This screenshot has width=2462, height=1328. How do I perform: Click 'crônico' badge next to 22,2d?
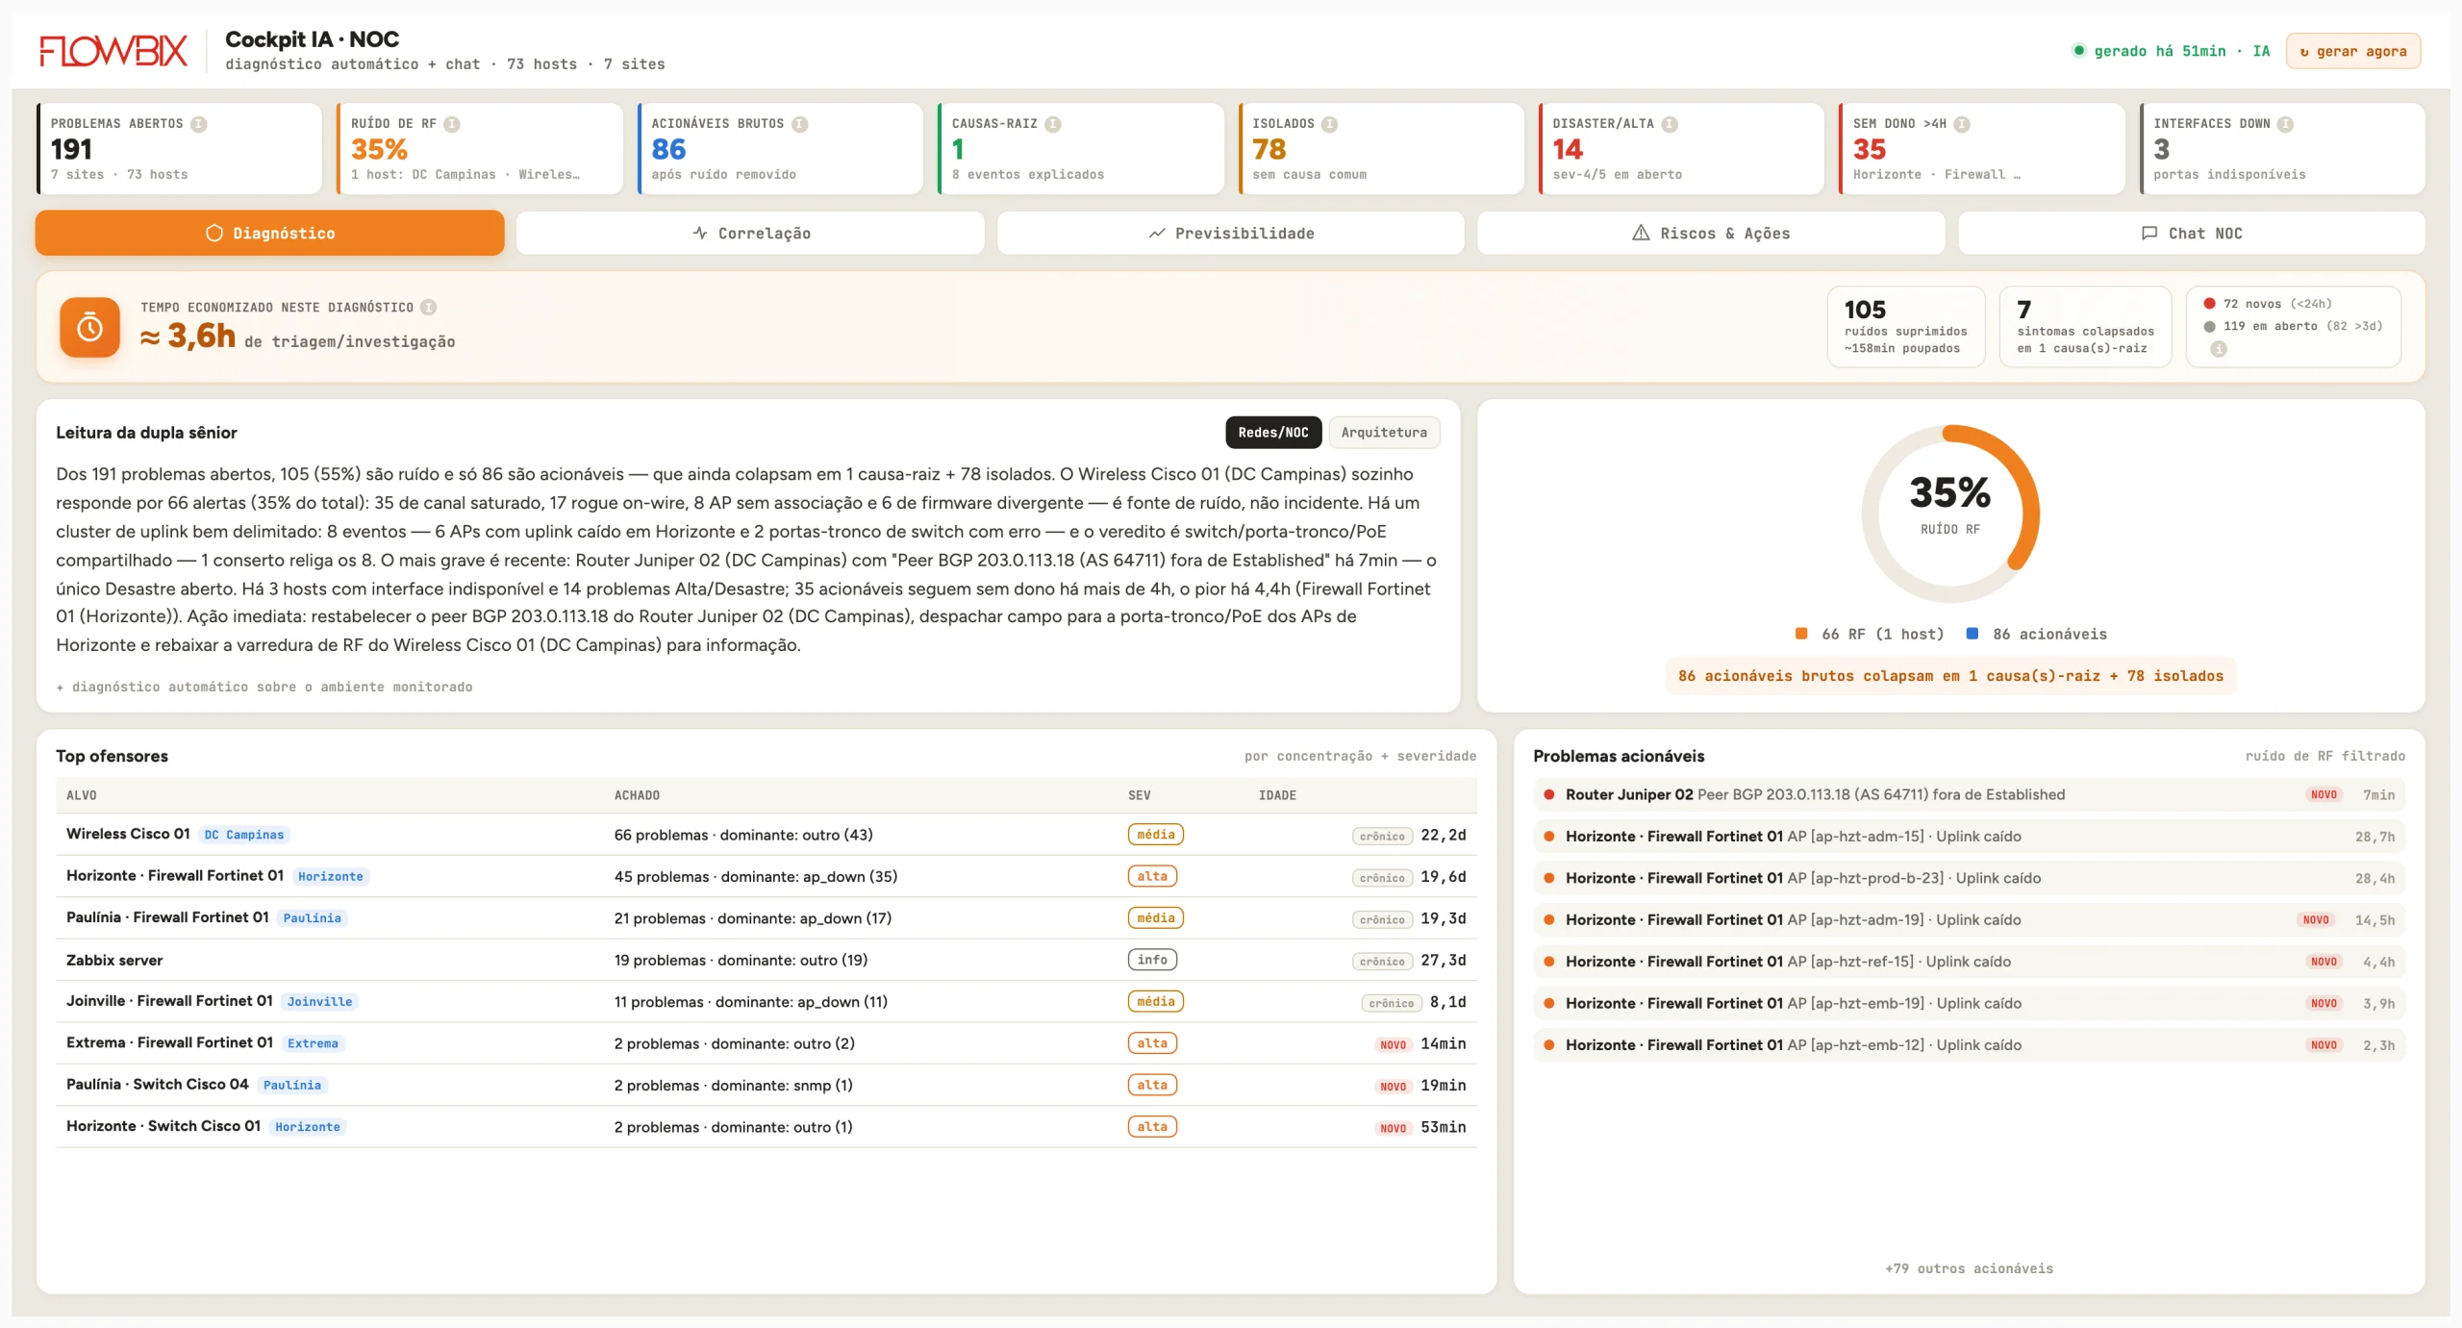(x=1382, y=837)
